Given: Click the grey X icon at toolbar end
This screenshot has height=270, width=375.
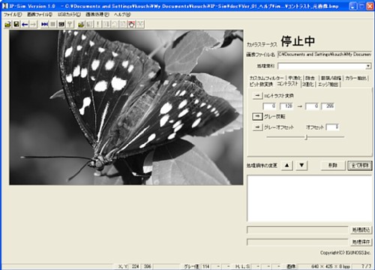Looking at the screenshot, I should 140,24.
